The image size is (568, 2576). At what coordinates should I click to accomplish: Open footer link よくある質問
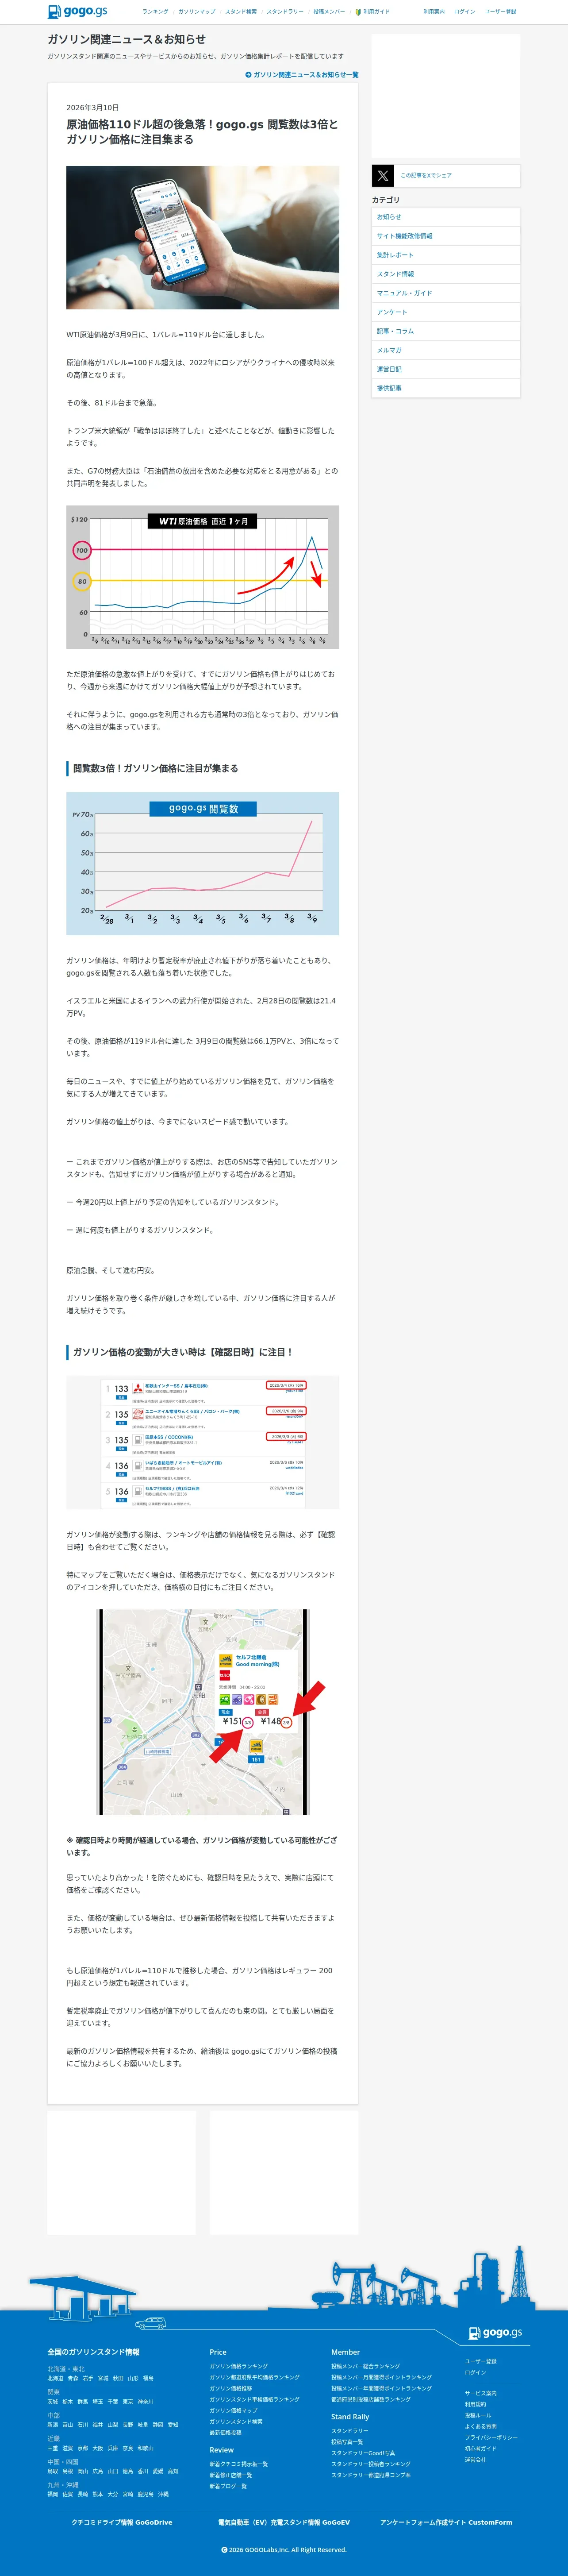click(x=481, y=2426)
